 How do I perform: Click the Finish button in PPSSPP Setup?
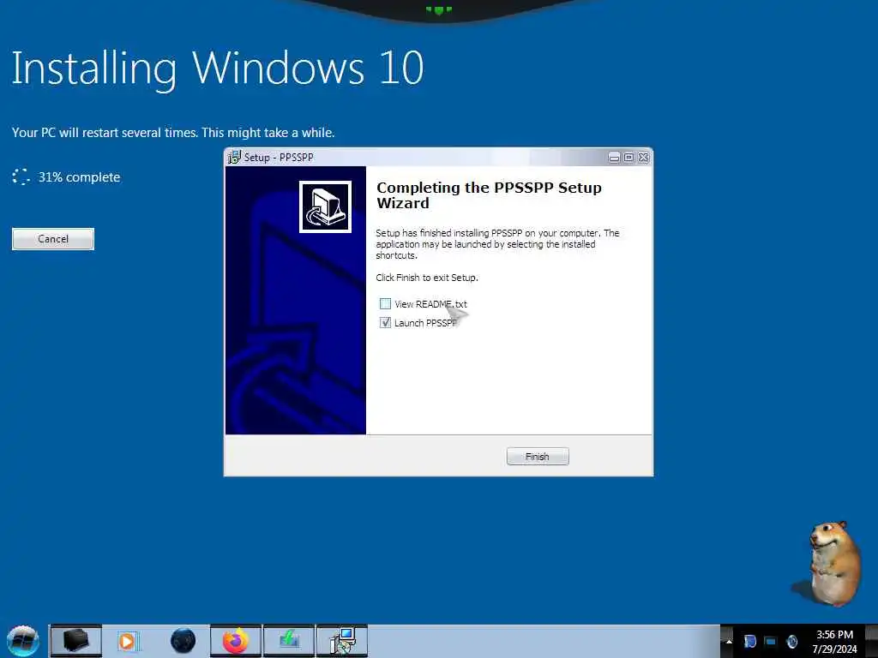pyautogui.click(x=538, y=457)
